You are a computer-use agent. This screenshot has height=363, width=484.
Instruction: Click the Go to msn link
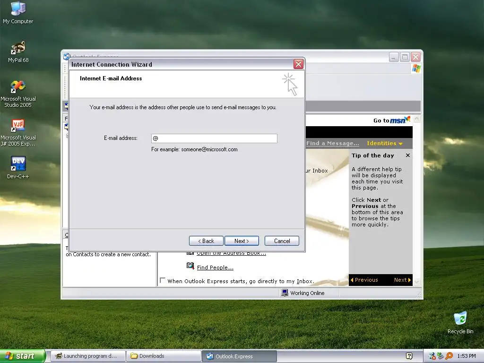click(x=392, y=120)
